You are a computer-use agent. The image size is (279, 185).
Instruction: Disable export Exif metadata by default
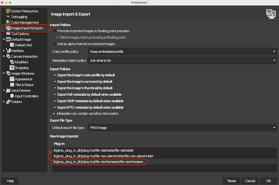click(55, 95)
